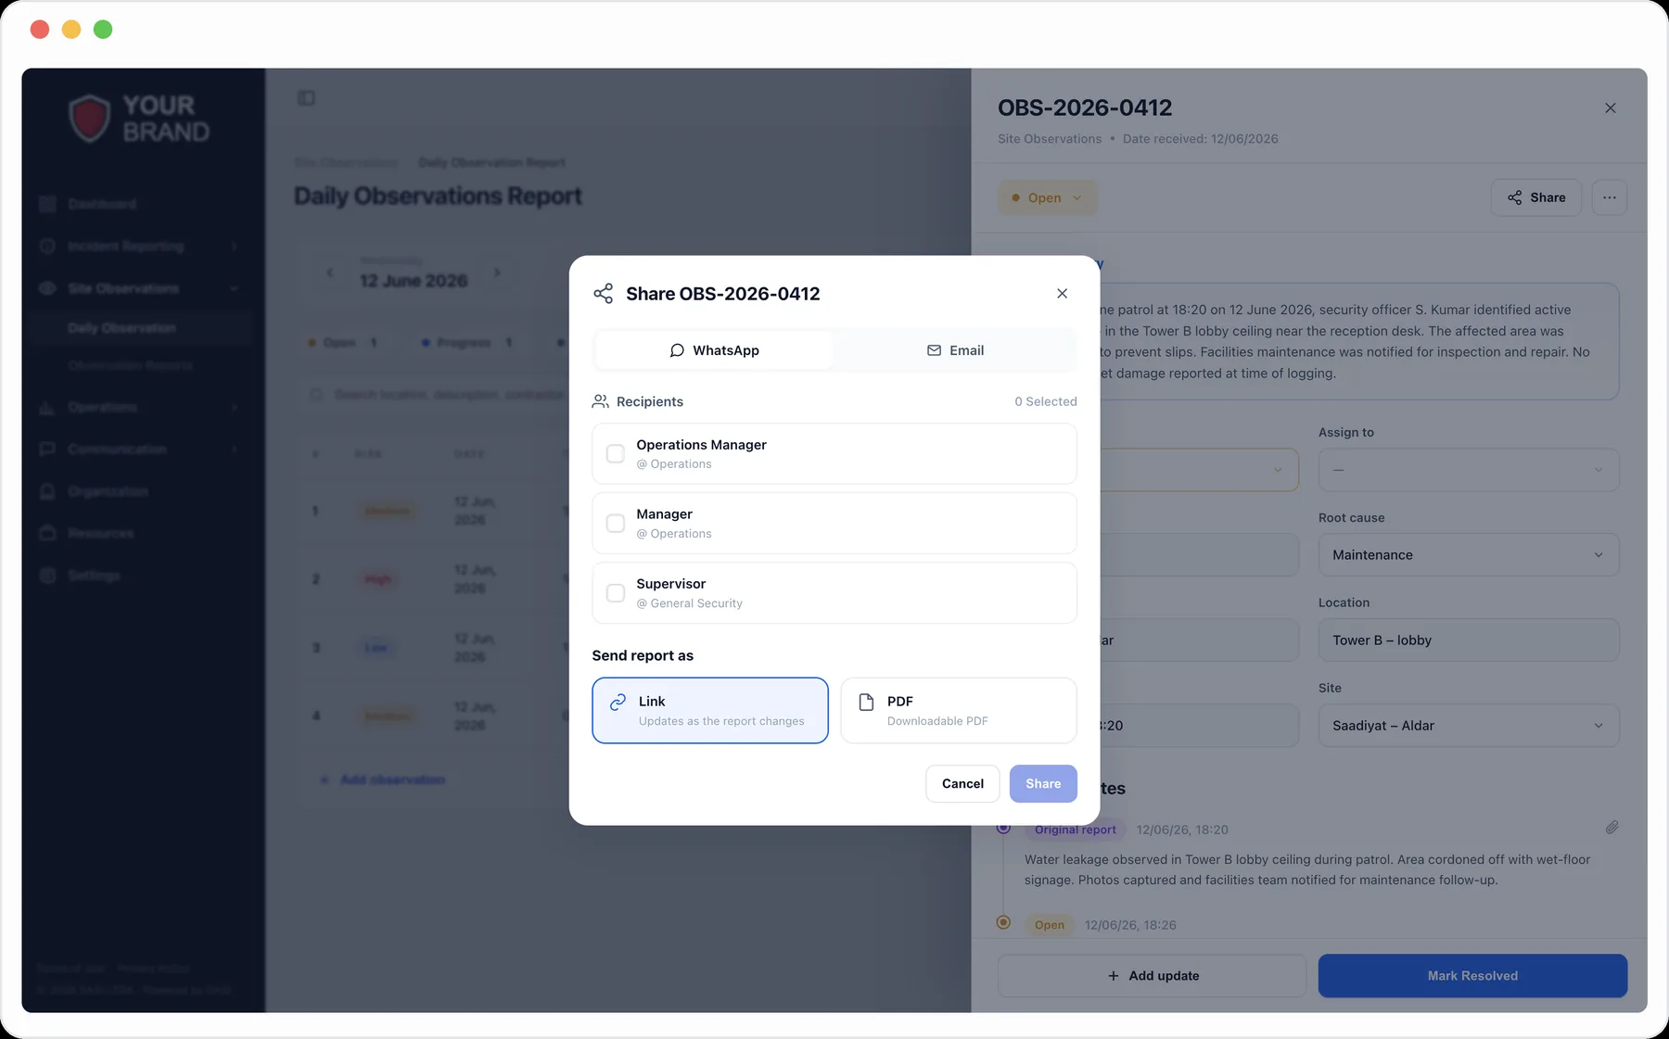Open Dashboard in the sidebar

click(x=102, y=204)
